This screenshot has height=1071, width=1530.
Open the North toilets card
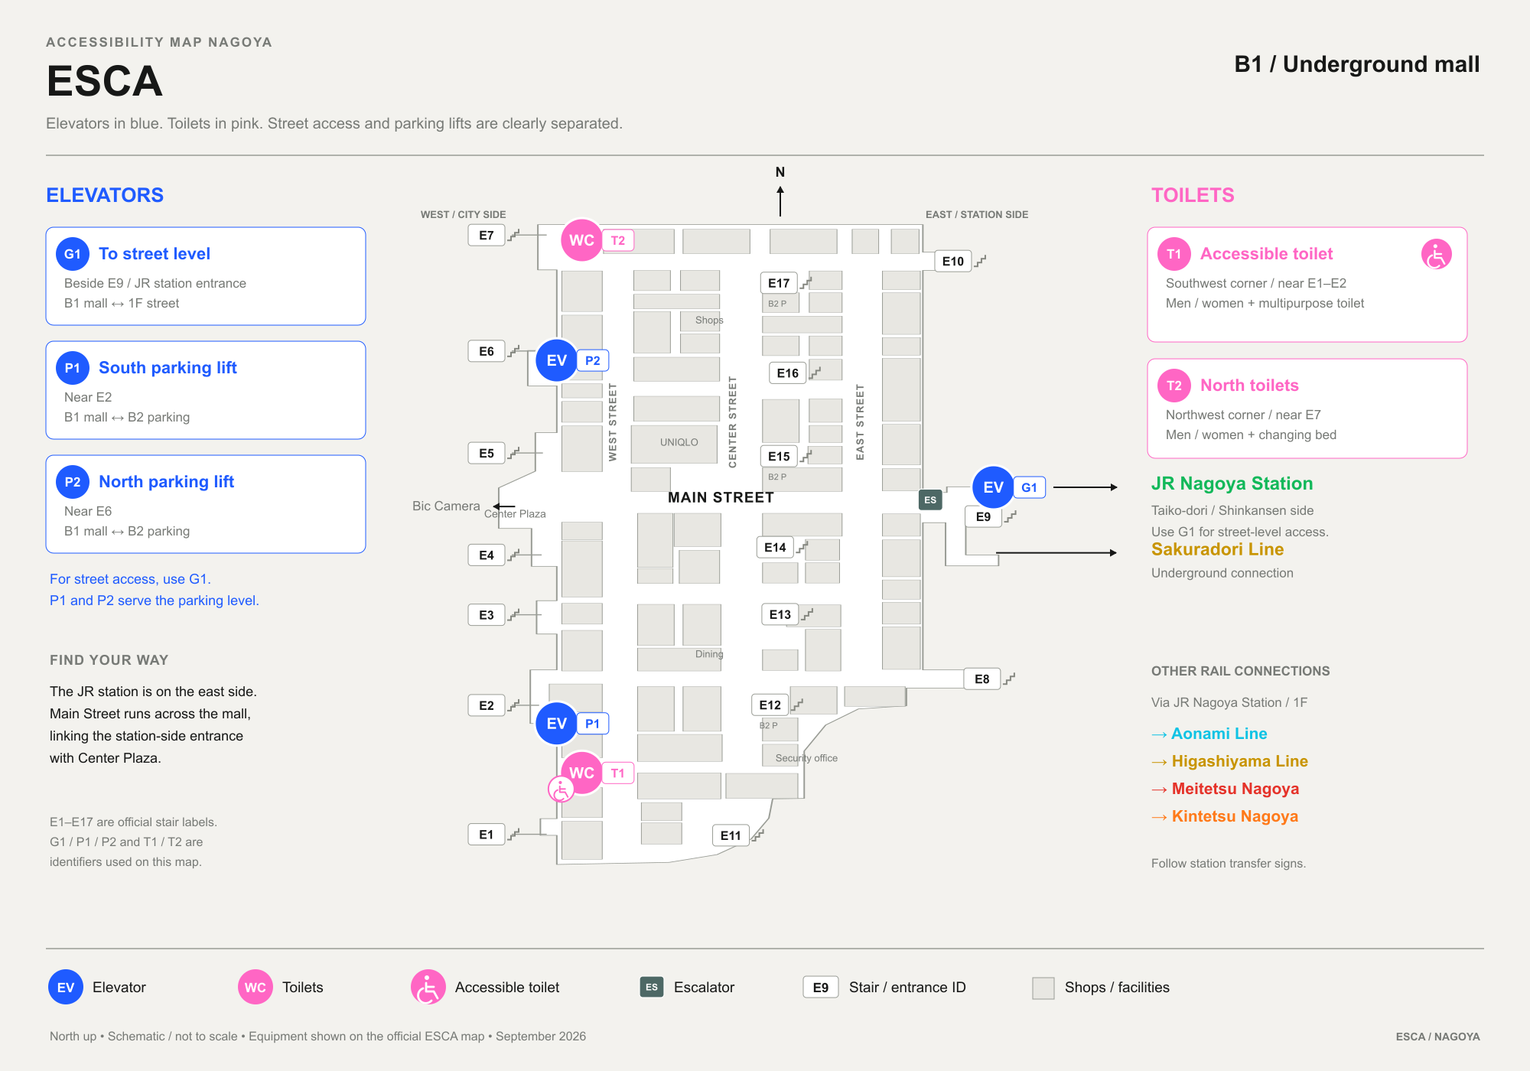pos(1307,409)
